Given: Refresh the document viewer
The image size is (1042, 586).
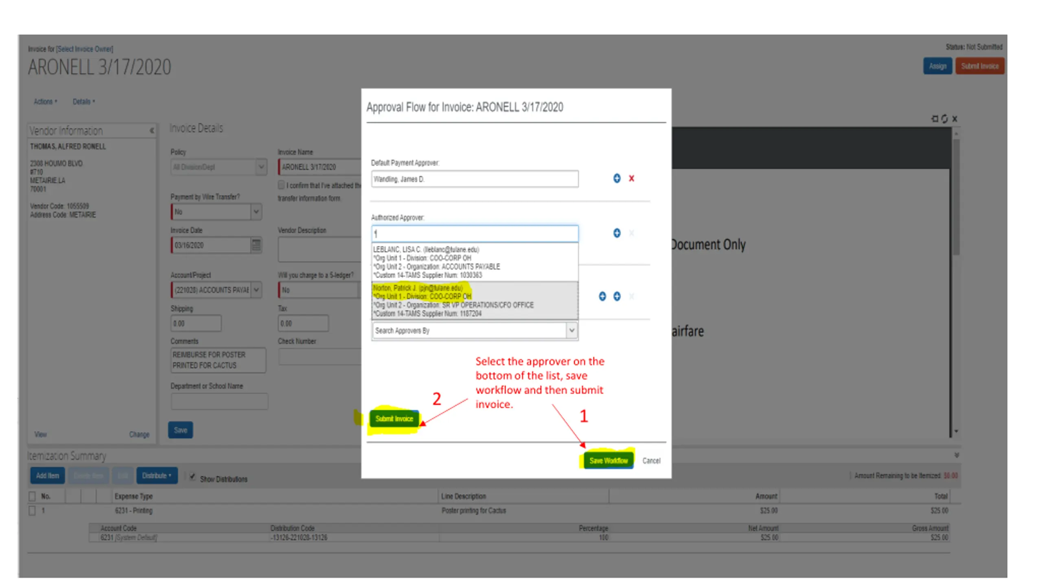Looking at the screenshot, I should (x=945, y=119).
